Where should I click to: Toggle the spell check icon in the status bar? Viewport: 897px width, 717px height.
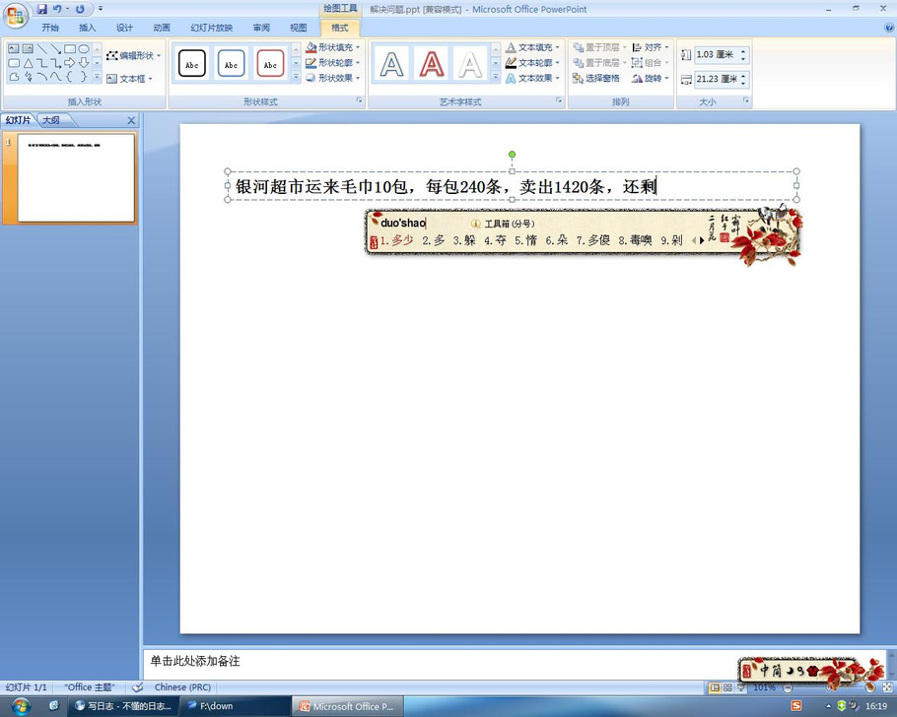(138, 687)
